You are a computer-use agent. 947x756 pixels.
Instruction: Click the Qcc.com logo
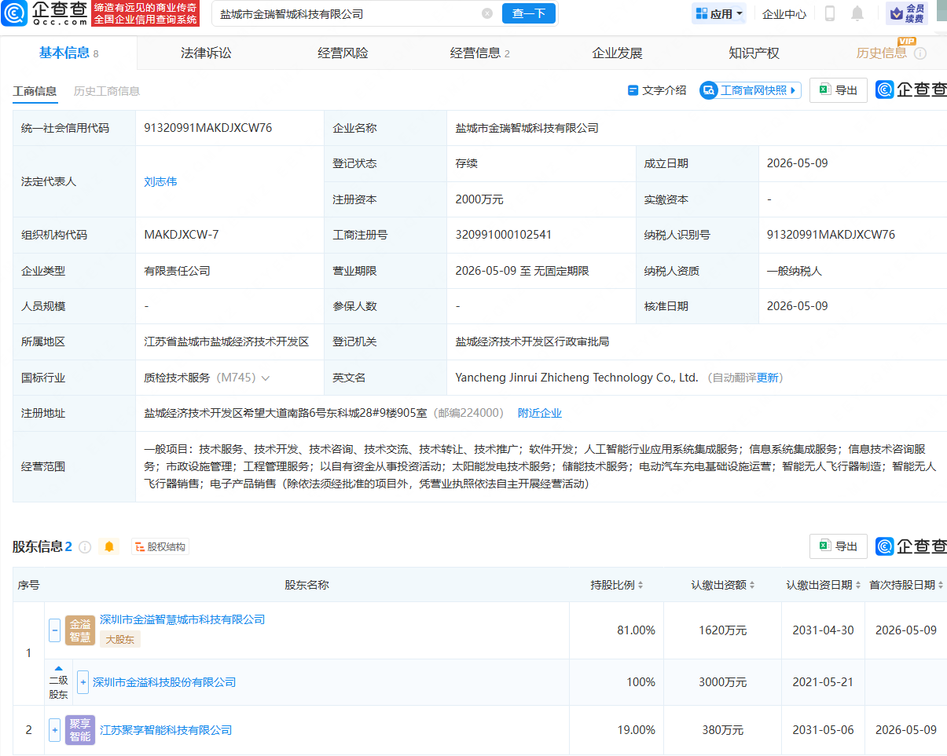[44, 13]
